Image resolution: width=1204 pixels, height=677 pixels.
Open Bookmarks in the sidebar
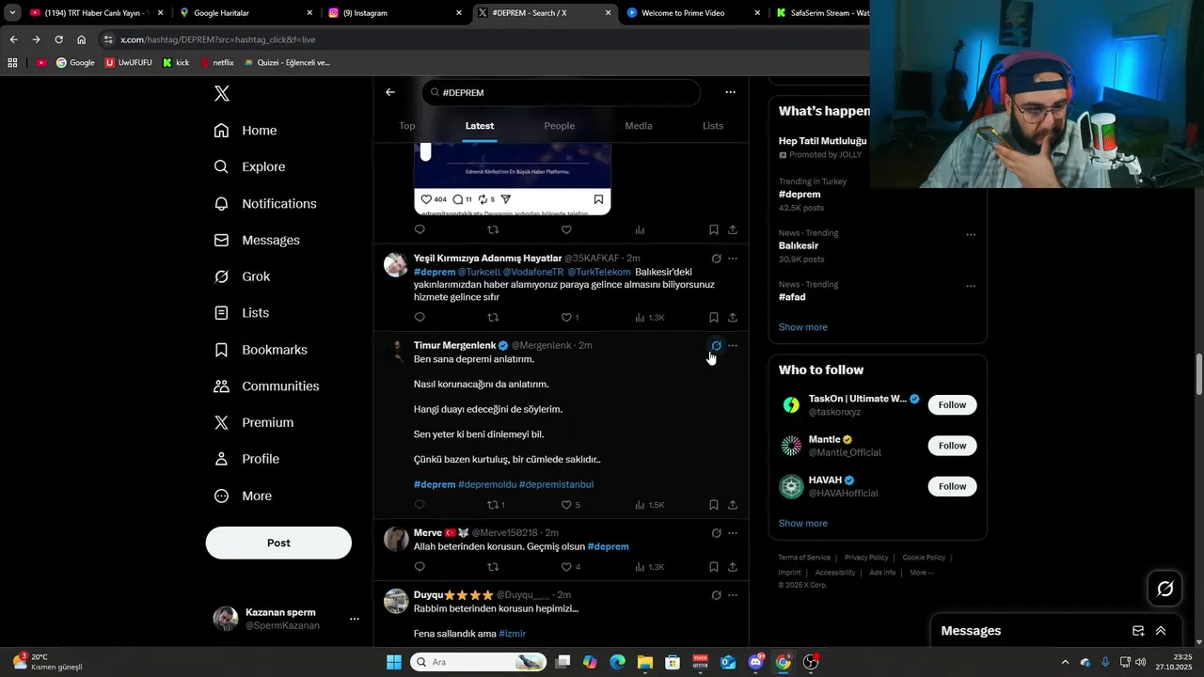(261, 350)
